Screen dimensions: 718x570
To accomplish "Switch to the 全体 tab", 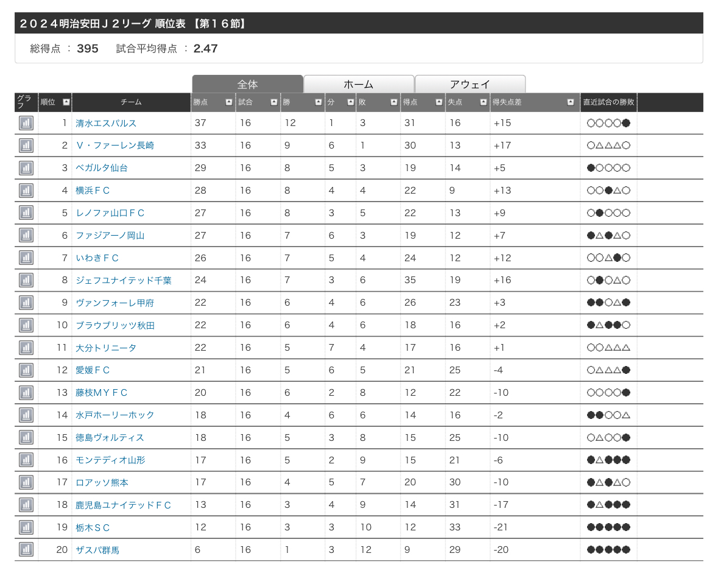I will [248, 84].
